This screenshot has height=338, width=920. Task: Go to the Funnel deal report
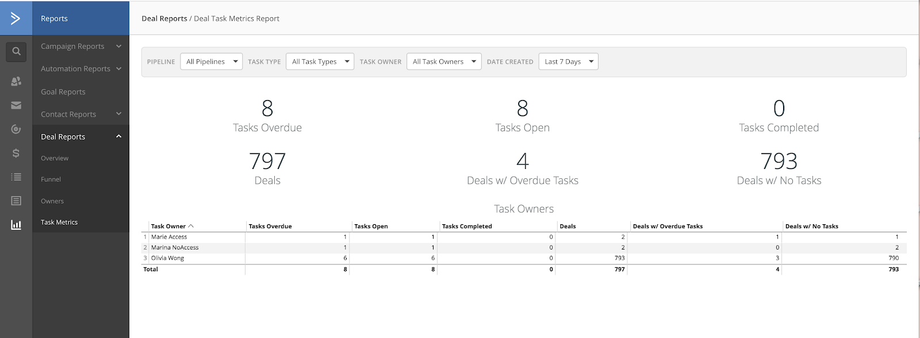(x=51, y=179)
